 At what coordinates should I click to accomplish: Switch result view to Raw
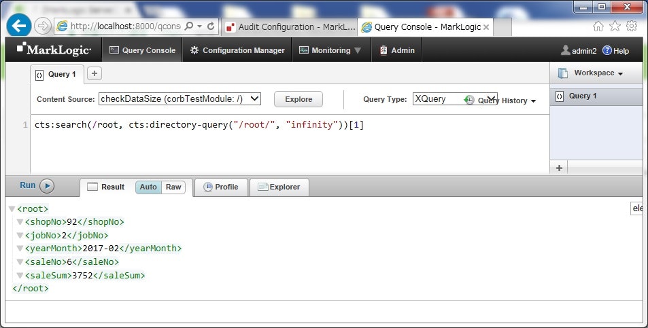173,187
